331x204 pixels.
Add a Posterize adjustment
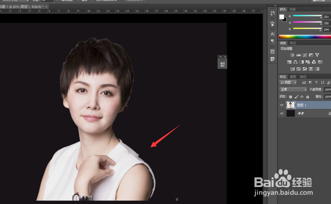(299, 69)
